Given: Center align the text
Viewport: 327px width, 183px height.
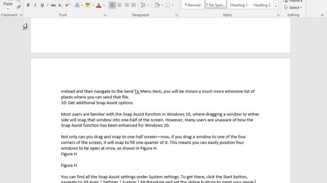Looking at the screenshot, I should pos(119,5).
